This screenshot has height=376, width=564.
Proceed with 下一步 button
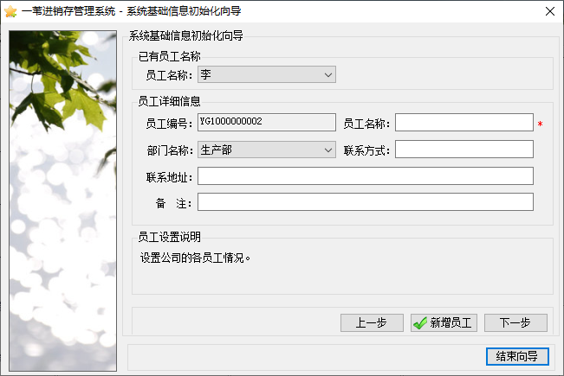pos(515,323)
